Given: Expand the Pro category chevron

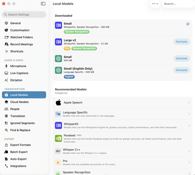Looking at the screenshot, I should pyautogui.click(x=189, y=163).
